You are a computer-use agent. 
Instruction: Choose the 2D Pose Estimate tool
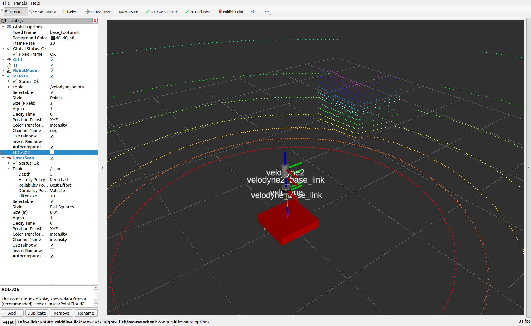(162, 12)
